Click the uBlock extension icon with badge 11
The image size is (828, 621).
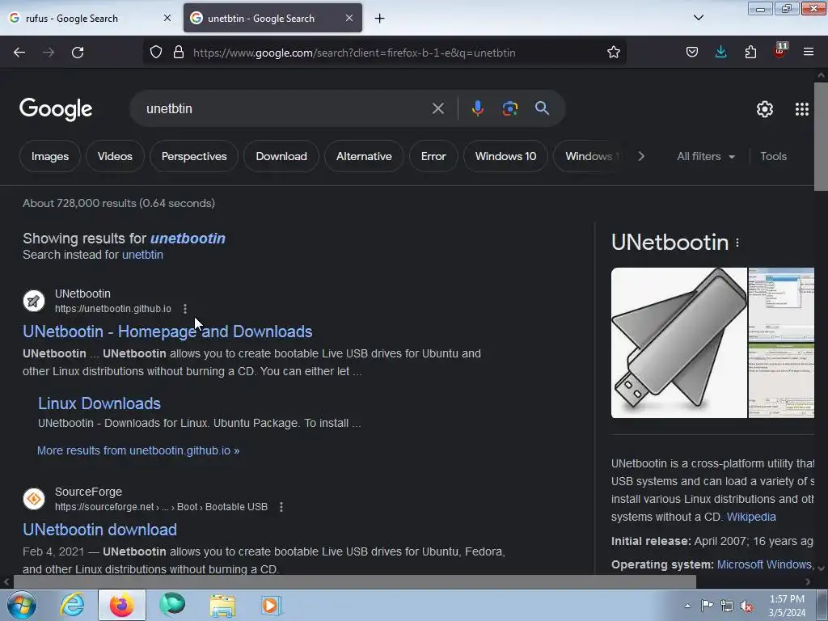point(780,51)
